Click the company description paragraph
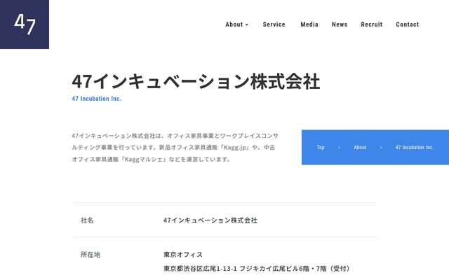Screen dimensions: 449x280 pyautogui.click(x=175, y=148)
